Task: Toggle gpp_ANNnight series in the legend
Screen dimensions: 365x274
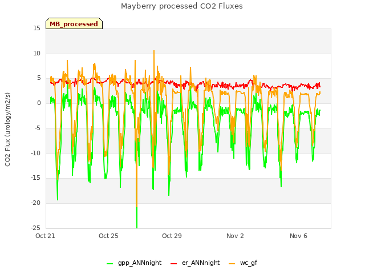Action: tap(139, 263)
